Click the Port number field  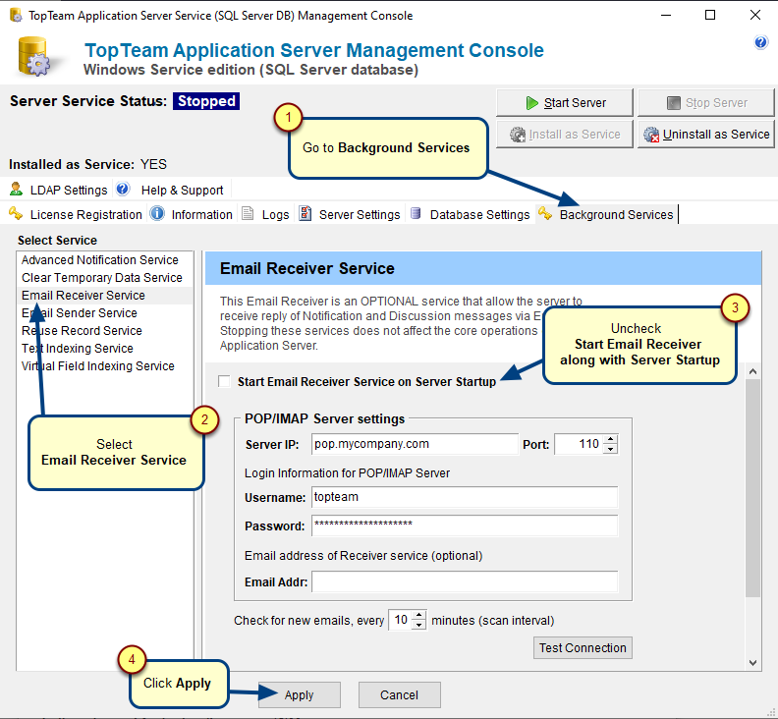pyautogui.click(x=579, y=444)
